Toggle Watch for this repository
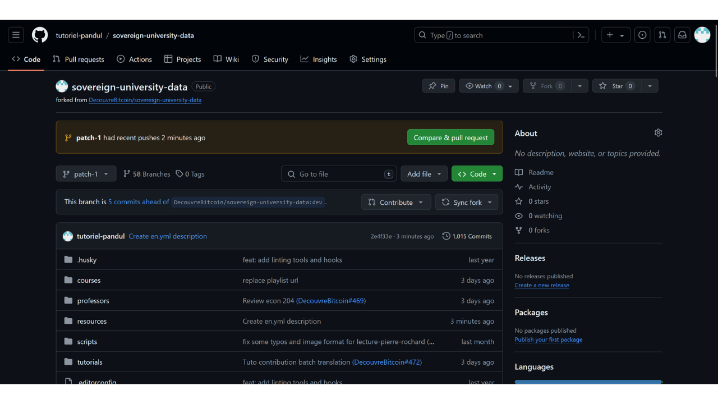This screenshot has height=404, width=718. coord(483,86)
